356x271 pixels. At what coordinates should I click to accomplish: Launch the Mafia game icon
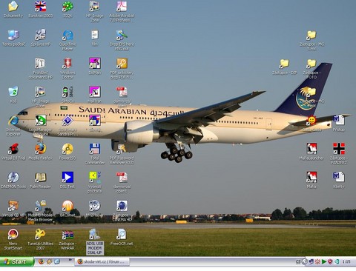311,177
